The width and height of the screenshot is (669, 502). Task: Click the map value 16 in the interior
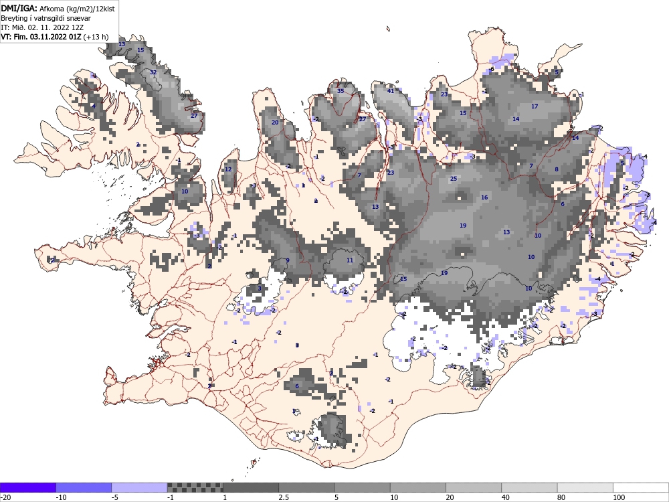tap(484, 197)
